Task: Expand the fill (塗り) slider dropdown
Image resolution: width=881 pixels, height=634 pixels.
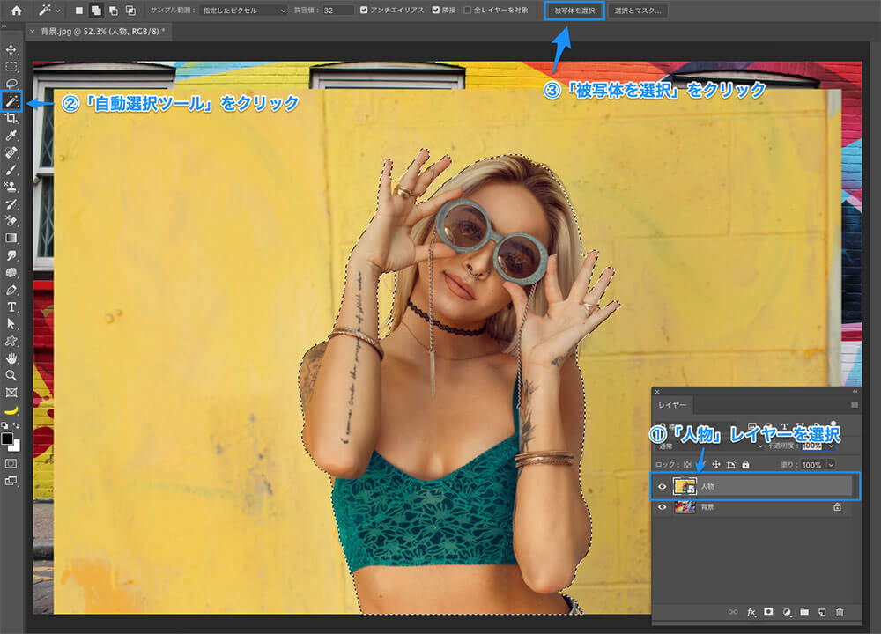Action: click(x=831, y=464)
